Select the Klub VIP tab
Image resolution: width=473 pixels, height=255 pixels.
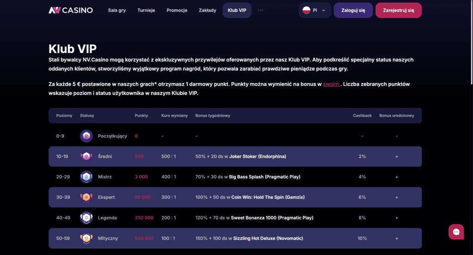pos(237,10)
